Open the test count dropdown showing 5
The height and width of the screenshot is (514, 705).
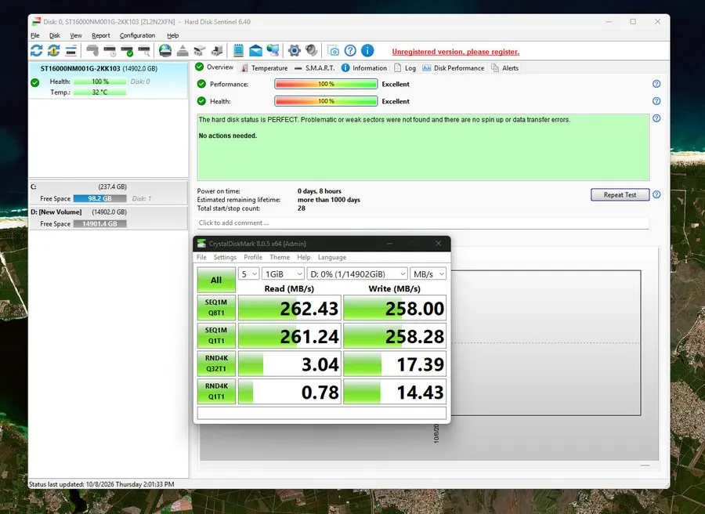click(x=248, y=274)
